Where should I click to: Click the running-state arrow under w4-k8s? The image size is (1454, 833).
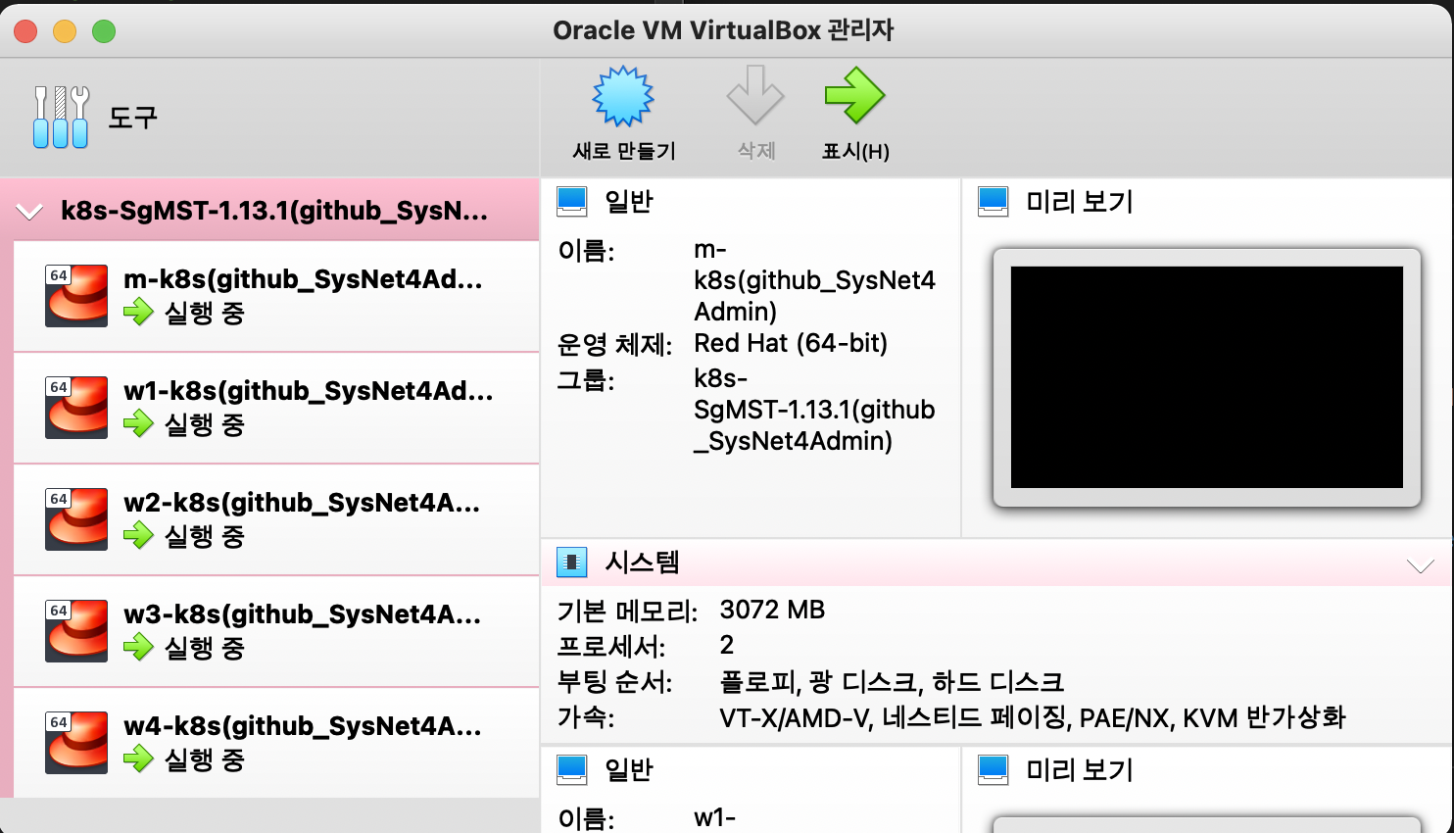coord(138,759)
